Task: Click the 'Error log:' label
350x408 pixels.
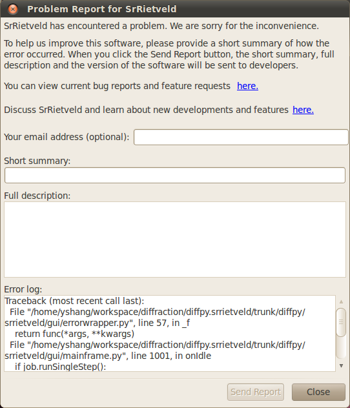Action: click(23, 289)
